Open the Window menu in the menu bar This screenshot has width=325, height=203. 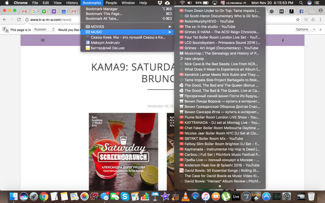(128, 3)
